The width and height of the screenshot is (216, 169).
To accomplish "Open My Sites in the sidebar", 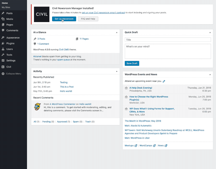I will click(x=6, y=7).
